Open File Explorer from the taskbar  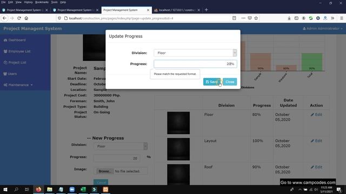(x=50, y=189)
